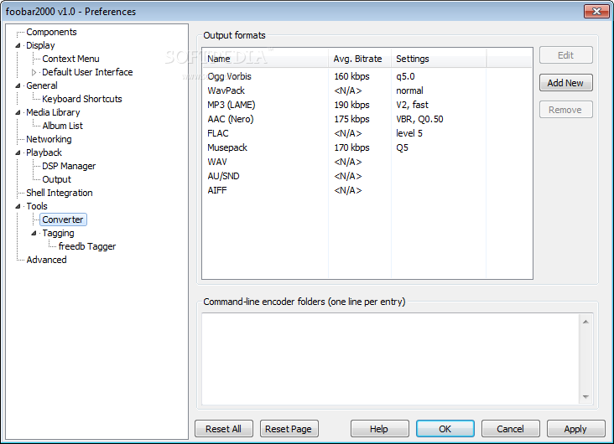The width and height of the screenshot is (614, 444).
Task: Apply the preference changes
Action: 575,429
